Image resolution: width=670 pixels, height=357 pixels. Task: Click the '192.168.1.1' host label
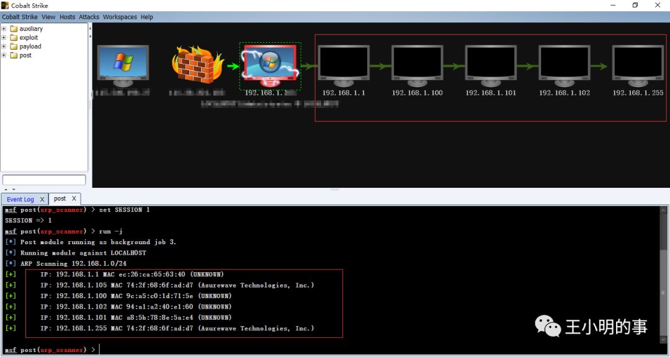pos(344,93)
